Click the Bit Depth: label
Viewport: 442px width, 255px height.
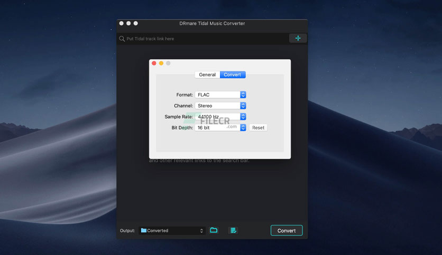click(182, 127)
